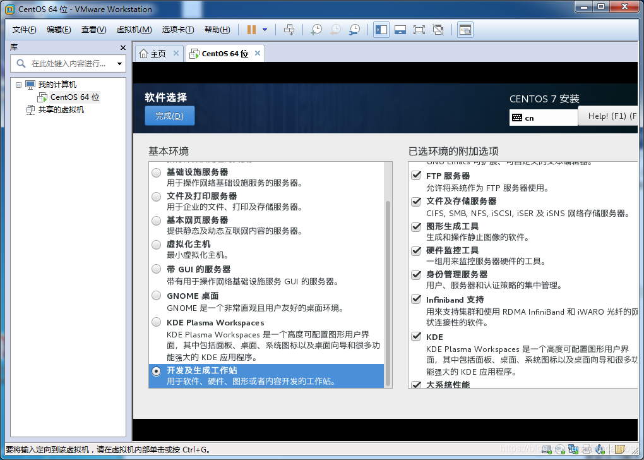Open the 文件(F) menu

coord(24,30)
